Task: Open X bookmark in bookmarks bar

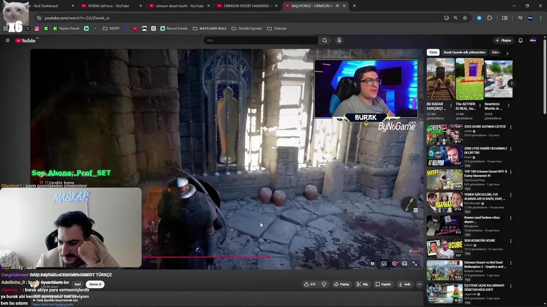Action: click(28, 29)
